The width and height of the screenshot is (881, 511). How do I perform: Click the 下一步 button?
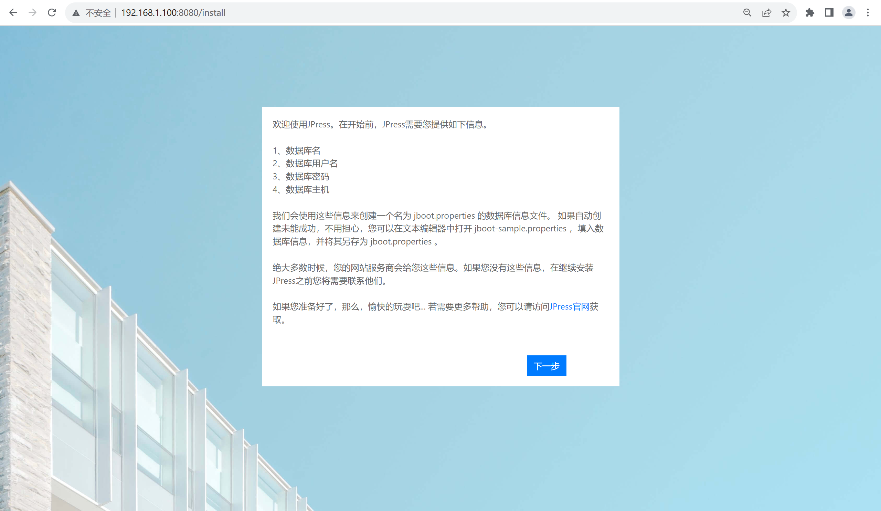tap(546, 365)
